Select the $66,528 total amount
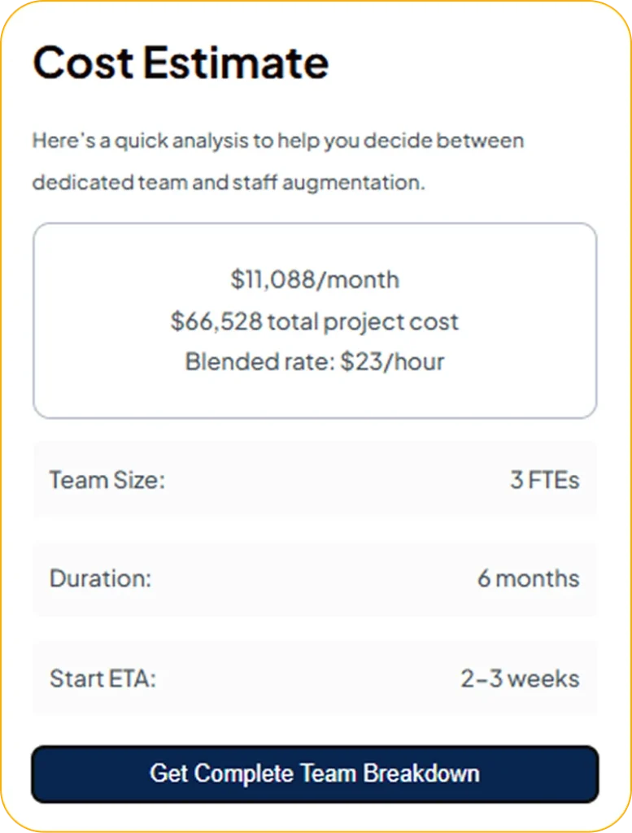Image resolution: width=632 pixels, height=833 pixels. 216,321
